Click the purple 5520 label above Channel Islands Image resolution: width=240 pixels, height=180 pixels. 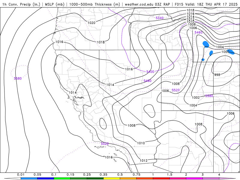(105, 144)
